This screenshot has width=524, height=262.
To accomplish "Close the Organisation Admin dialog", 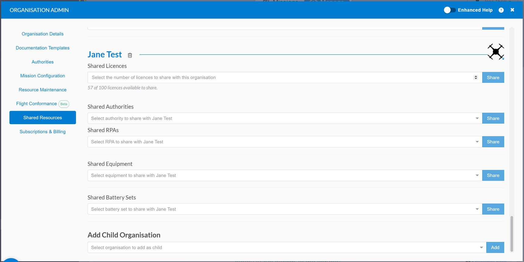I will [512, 10].
